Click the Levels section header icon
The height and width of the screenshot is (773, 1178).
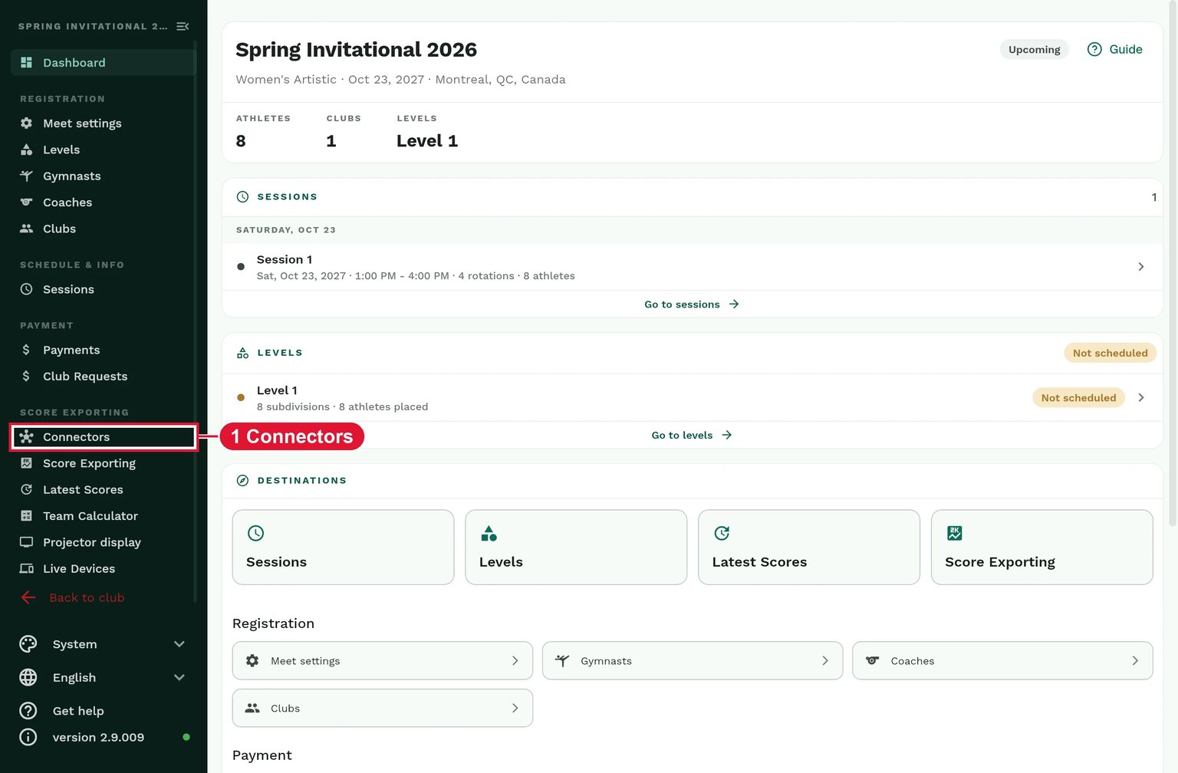coord(242,353)
